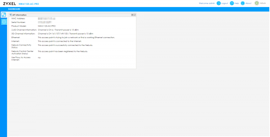Click the Logout icon

tap(218, 3)
